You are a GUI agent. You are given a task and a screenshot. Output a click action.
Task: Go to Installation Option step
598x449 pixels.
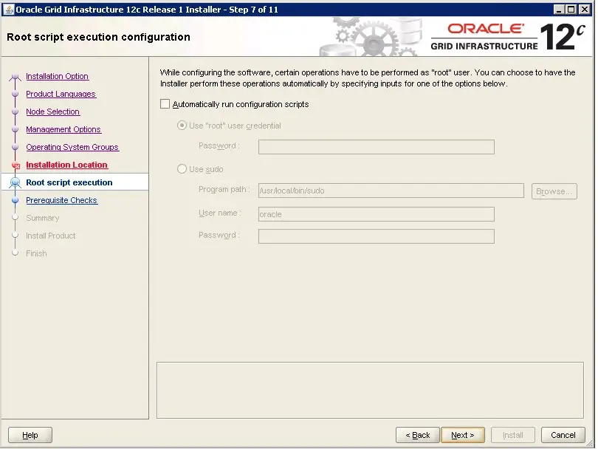click(57, 76)
